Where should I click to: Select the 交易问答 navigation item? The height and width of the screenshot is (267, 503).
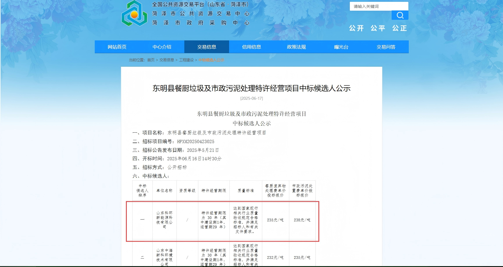(386, 47)
